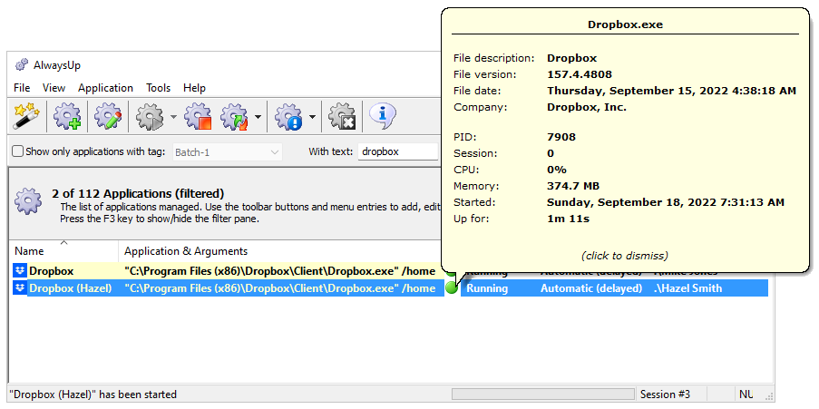Click the application report gear info icon
The width and height of the screenshot is (819, 409).
pyautogui.click(x=288, y=115)
